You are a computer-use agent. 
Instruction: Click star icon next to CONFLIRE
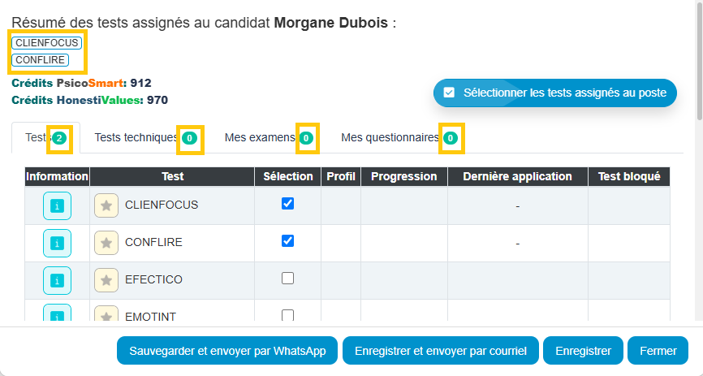[106, 243]
